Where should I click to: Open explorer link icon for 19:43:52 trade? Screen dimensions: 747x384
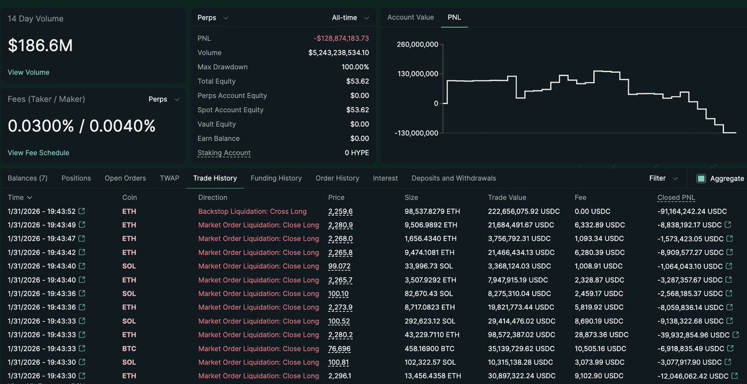pyautogui.click(x=82, y=212)
